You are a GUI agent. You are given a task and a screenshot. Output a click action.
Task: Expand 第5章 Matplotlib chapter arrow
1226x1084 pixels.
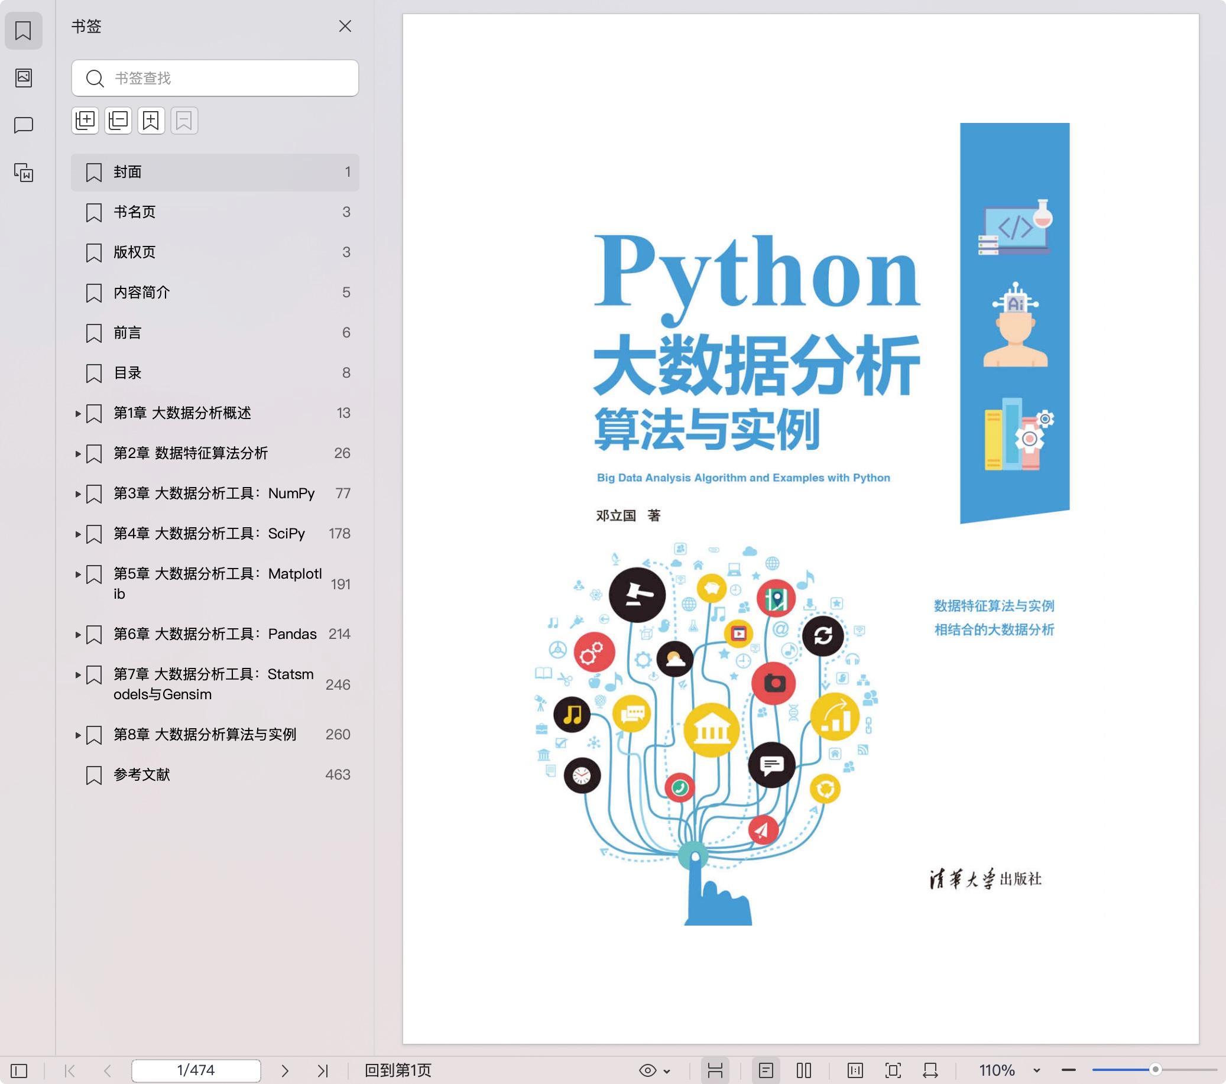(x=78, y=574)
